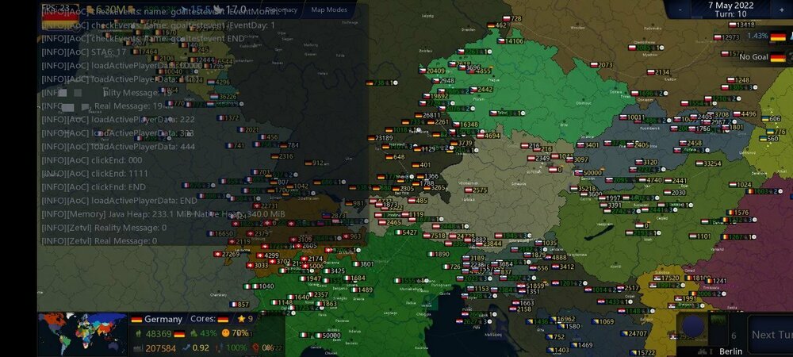Select the Romanian army of 18100

coord(697,278)
